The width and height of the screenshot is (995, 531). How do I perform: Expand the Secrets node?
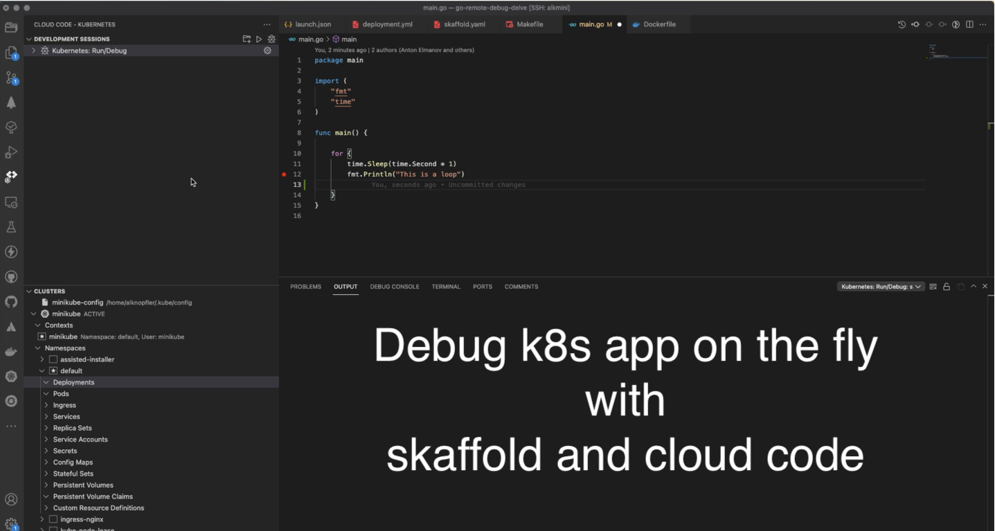click(46, 451)
